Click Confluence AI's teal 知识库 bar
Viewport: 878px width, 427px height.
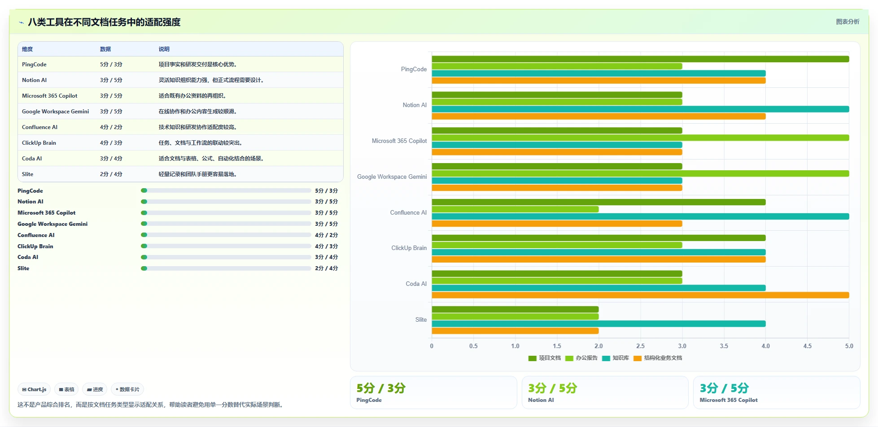pos(640,216)
